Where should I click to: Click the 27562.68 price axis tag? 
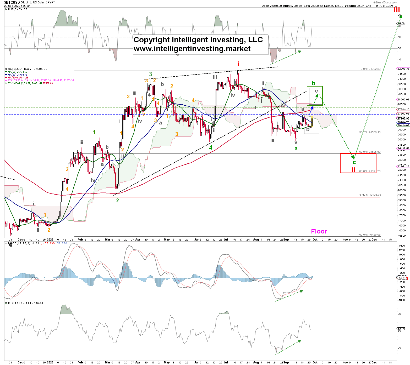pyautogui.click(x=403, y=114)
